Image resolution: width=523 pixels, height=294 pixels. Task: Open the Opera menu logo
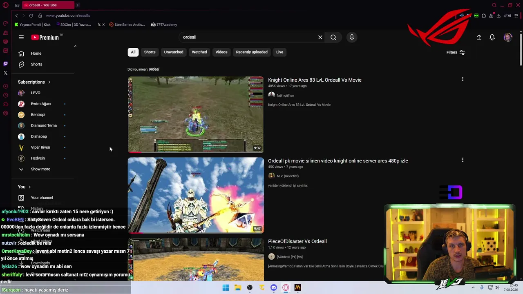[x=6, y=5]
